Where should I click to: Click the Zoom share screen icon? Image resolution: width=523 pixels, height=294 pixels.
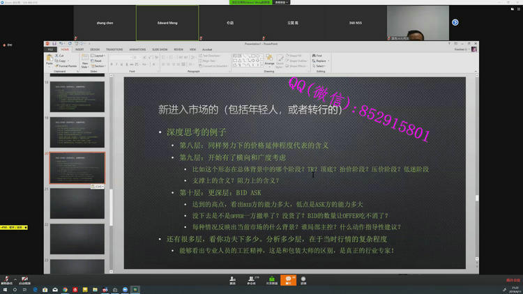click(271, 279)
